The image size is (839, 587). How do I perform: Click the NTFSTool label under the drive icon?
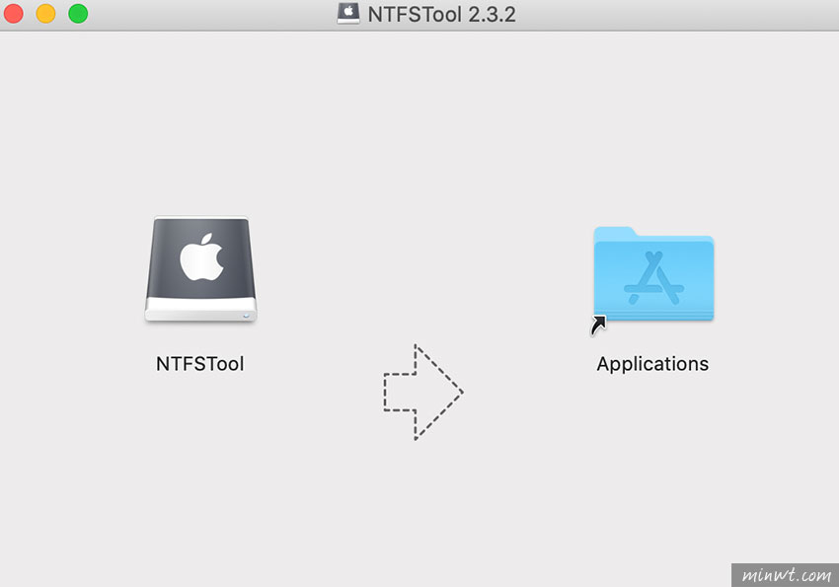click(x=200, y=364)
